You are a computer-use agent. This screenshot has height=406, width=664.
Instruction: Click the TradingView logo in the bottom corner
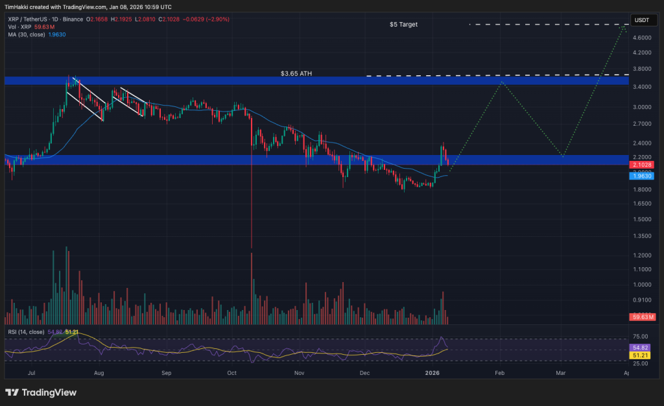coord(39,392)
